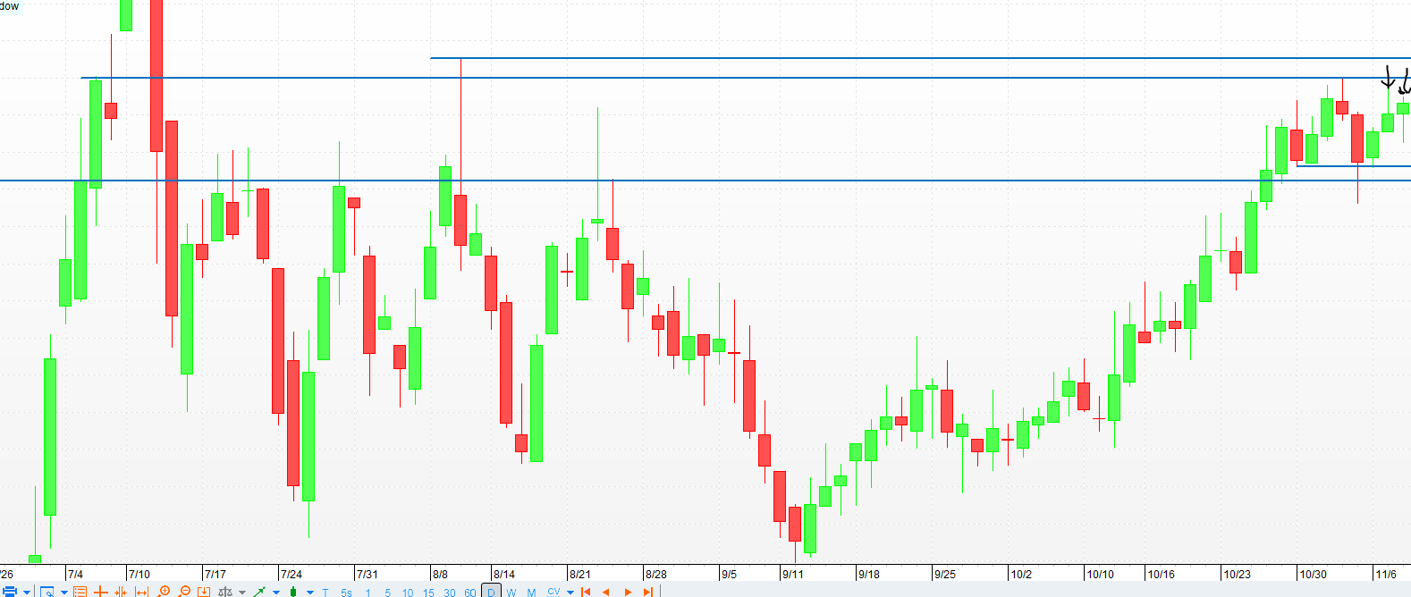Click the 7/24 date label on time axis
This screenshot has width=1411, height=597.
[291, 574]
